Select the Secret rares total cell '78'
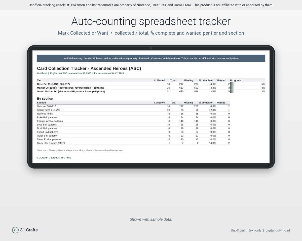The height and width of the screenshot is (241, 302). (x=182, y=110)
